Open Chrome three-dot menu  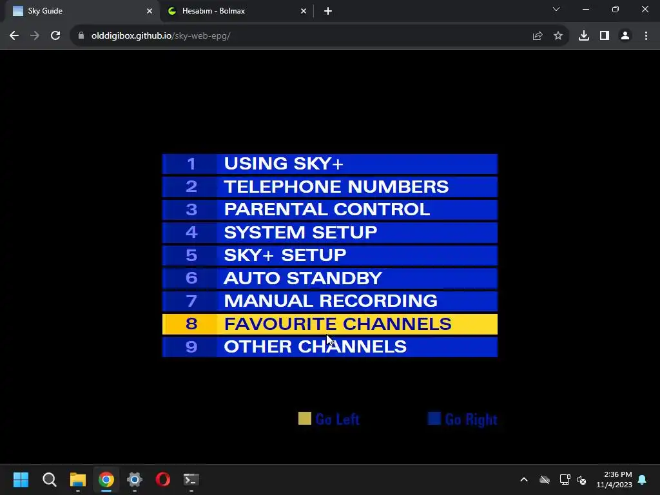(x=646, y=36)
